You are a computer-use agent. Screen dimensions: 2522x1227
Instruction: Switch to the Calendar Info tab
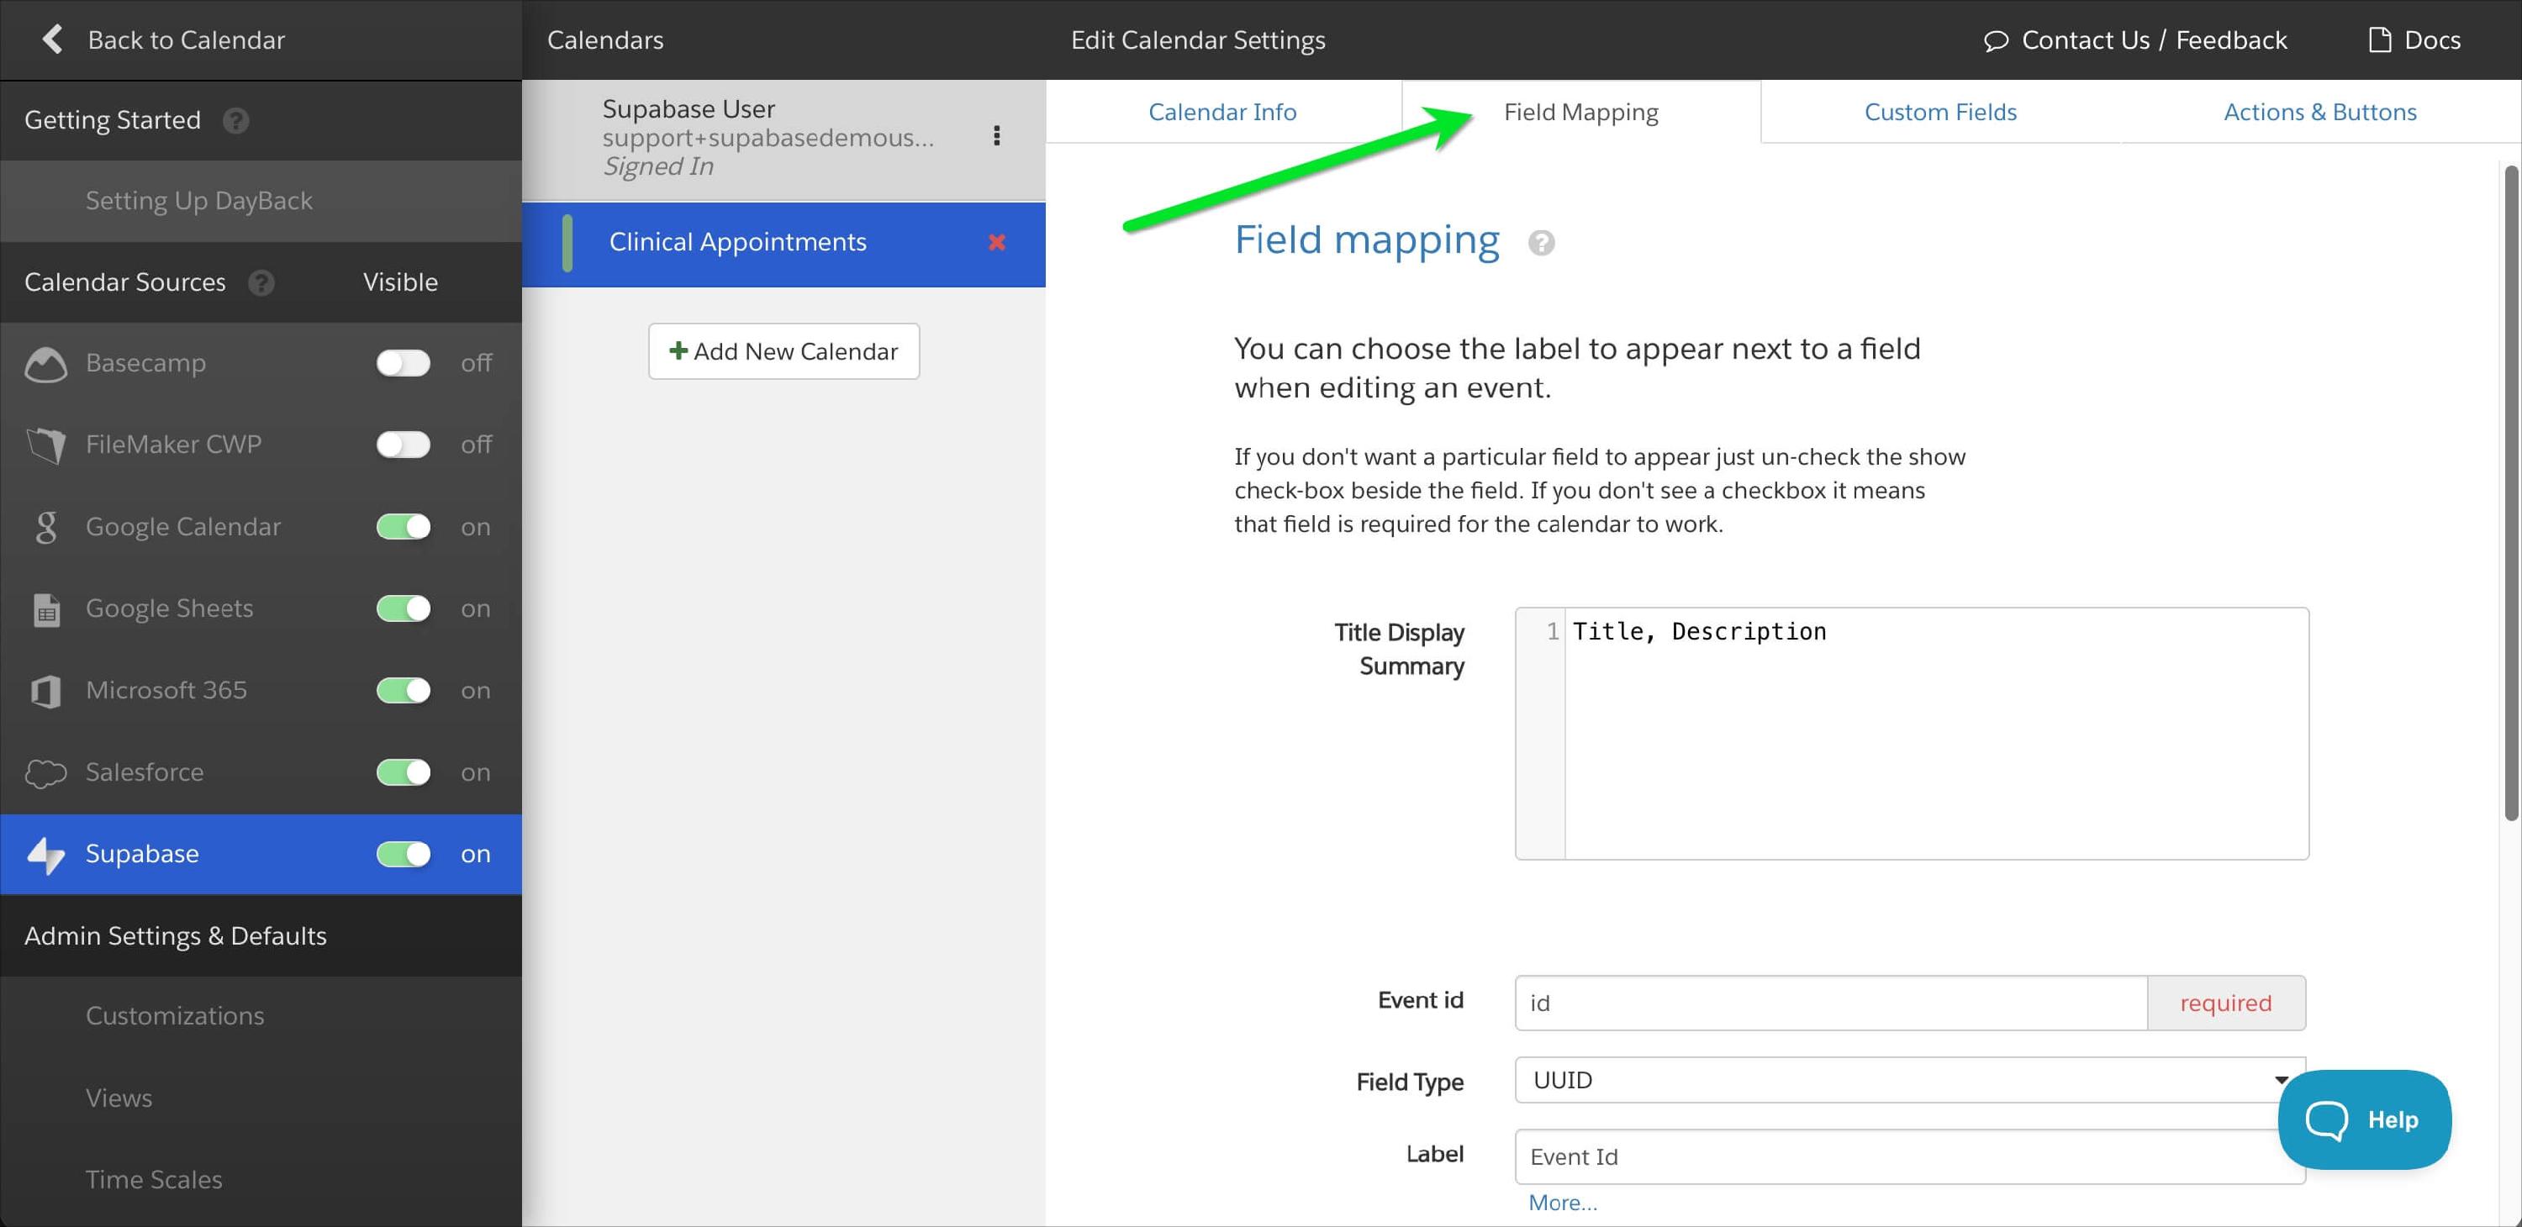pos(1221,112)
